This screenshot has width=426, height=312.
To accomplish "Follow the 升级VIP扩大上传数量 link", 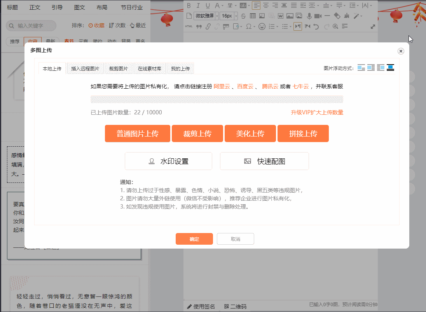I will (317, 112).
